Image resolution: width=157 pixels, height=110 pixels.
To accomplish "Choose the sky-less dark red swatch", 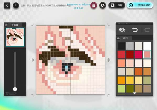I will [x=130, y=55].
